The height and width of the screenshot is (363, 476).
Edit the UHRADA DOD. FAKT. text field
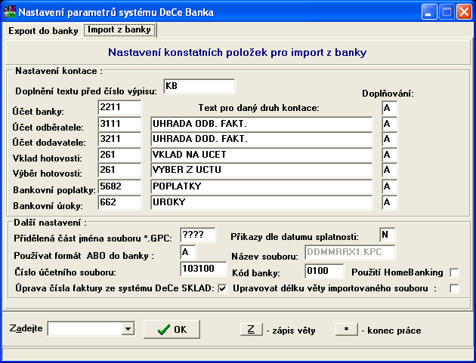[261, 139]
